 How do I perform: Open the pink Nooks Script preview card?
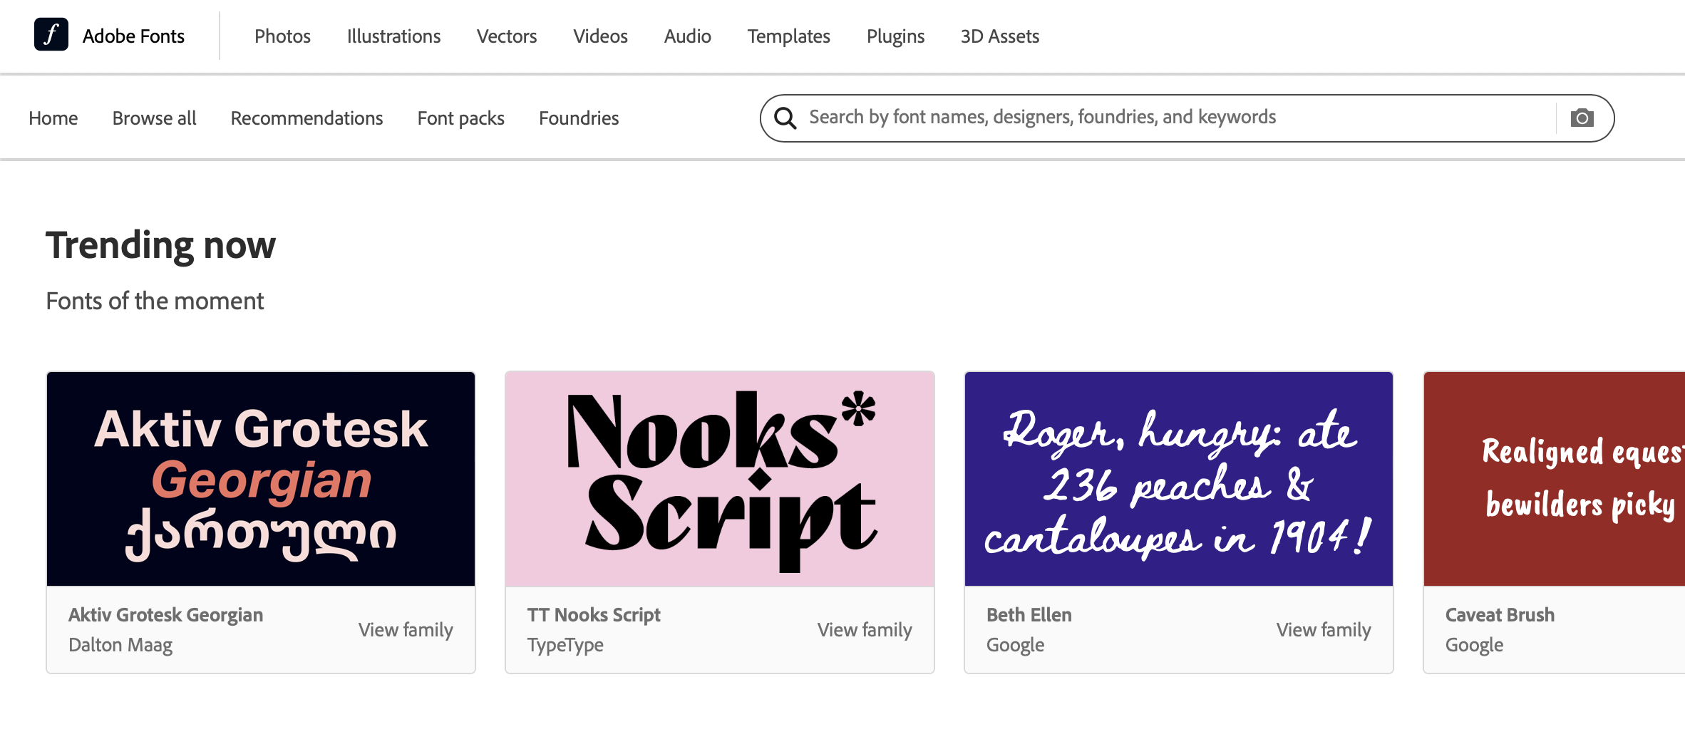tap(720, 479)
